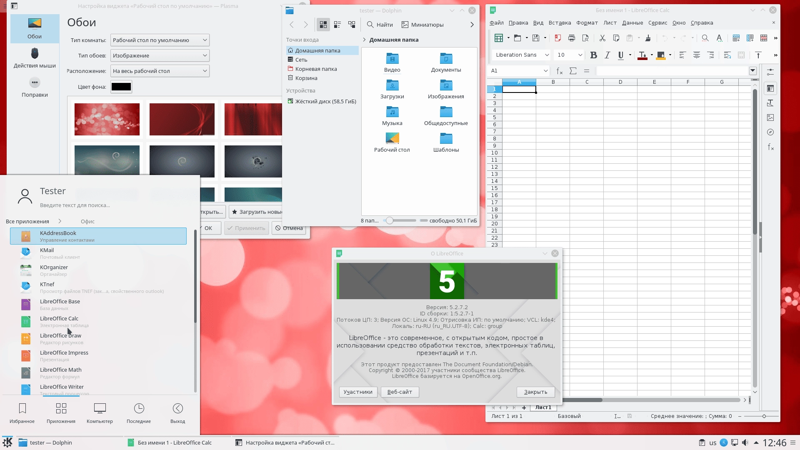The width and height of the screenshot is (800, 450).
Task: Click the Open document folder icon in Calc
Action: 517,38
